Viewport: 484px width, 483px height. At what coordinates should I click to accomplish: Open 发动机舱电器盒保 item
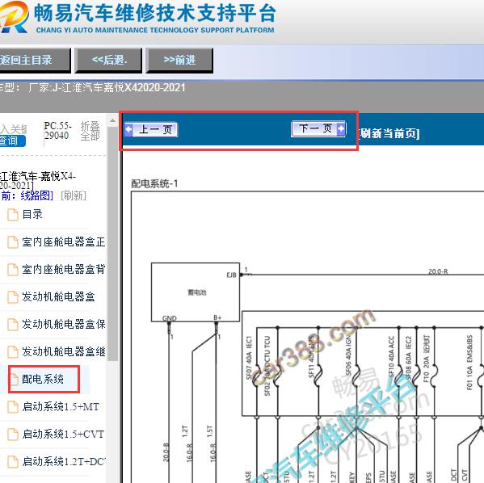coord(64,324)
